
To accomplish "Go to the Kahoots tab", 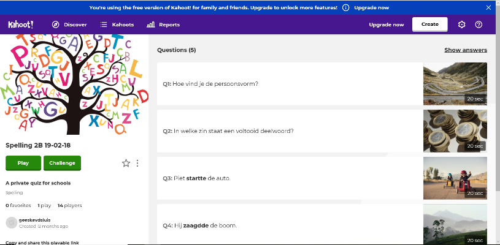I will tap(117, 24).
